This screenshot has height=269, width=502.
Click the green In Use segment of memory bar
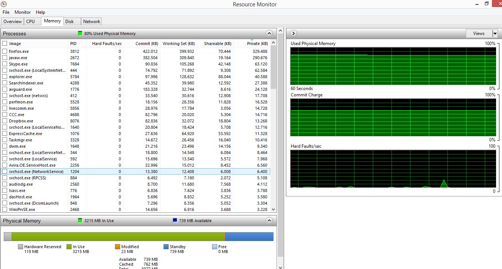pyautogui.click(x=118, y=237)
